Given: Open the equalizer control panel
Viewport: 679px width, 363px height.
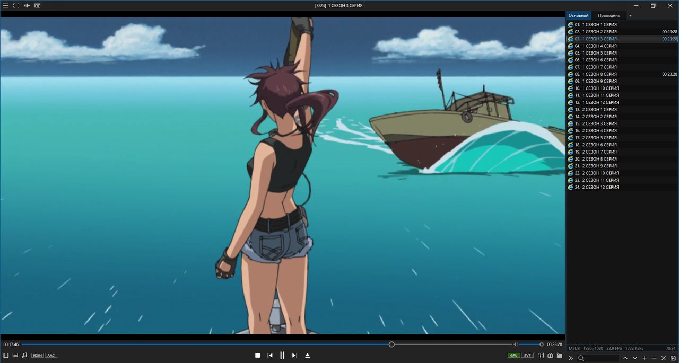Looking at the screenshot, I should point(541,355).
